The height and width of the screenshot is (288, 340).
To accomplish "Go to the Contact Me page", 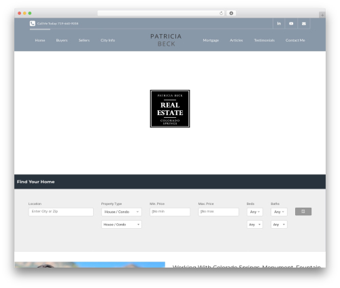I will coord(295,40).
